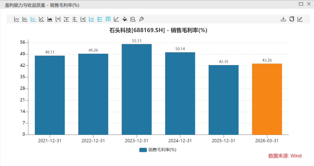The height and width of the screenshot is (166, 314).
Task: Click the 7 y-axis tick label
Action: [x=24, y=123]
